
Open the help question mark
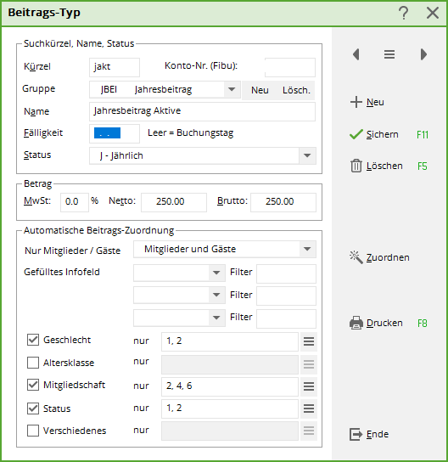404,13
